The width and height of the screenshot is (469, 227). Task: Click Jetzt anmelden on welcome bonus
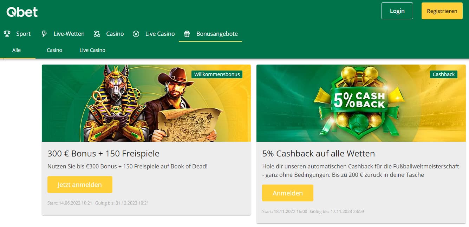pos(80,185)
